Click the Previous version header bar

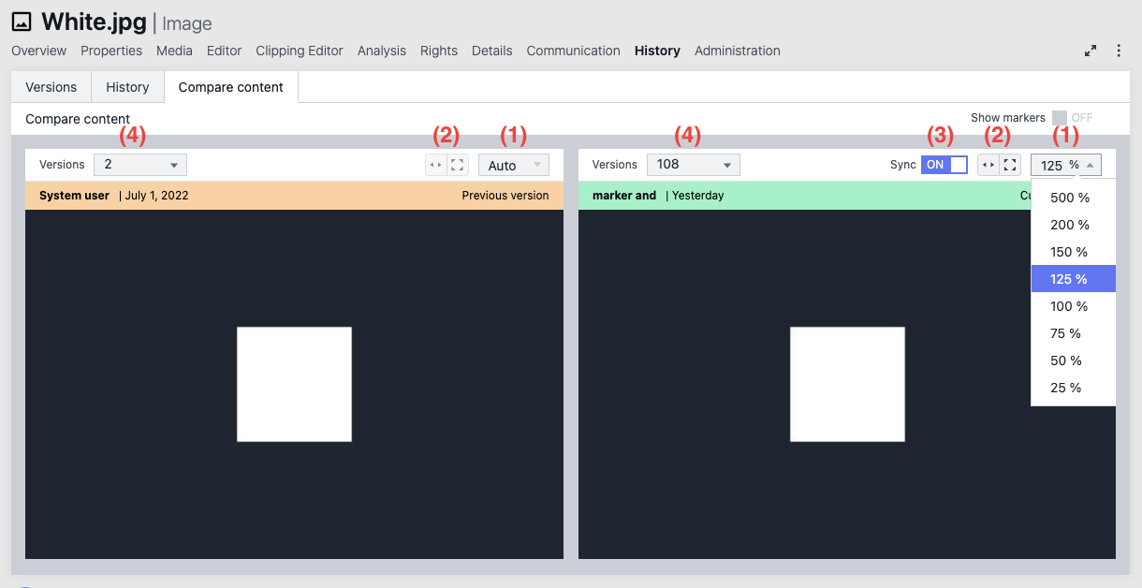click(x=374, y=195)
